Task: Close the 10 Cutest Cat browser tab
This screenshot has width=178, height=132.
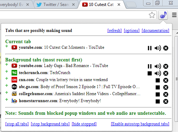Action: pos(119,5)
